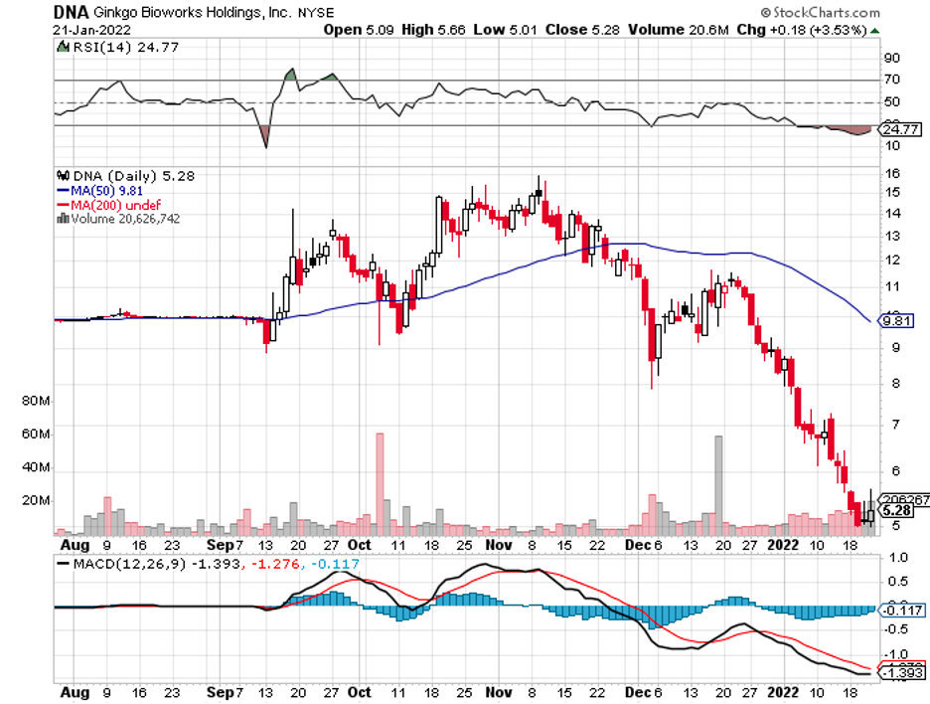Click the volume bars icon in legend
The image size is (930, 704).
coord(63,219)
